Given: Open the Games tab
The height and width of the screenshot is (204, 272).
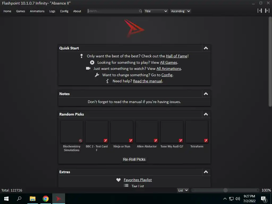Looking at the screenshot, I should click(x=20, y=11).
